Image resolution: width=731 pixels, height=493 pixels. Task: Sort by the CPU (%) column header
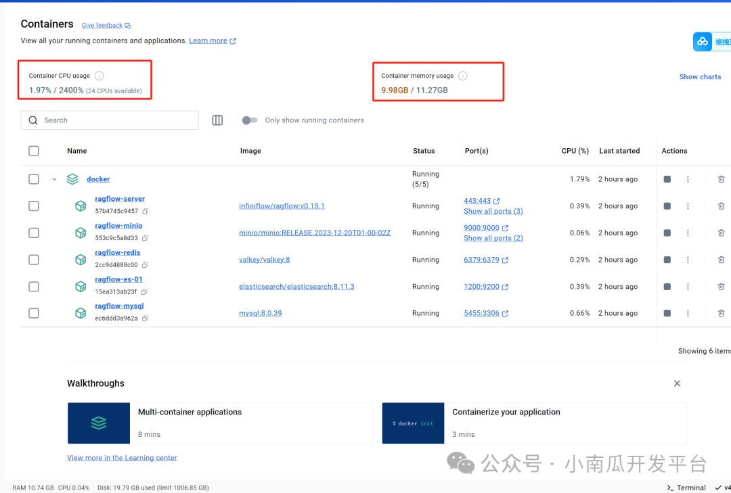(x=575, y=151)
